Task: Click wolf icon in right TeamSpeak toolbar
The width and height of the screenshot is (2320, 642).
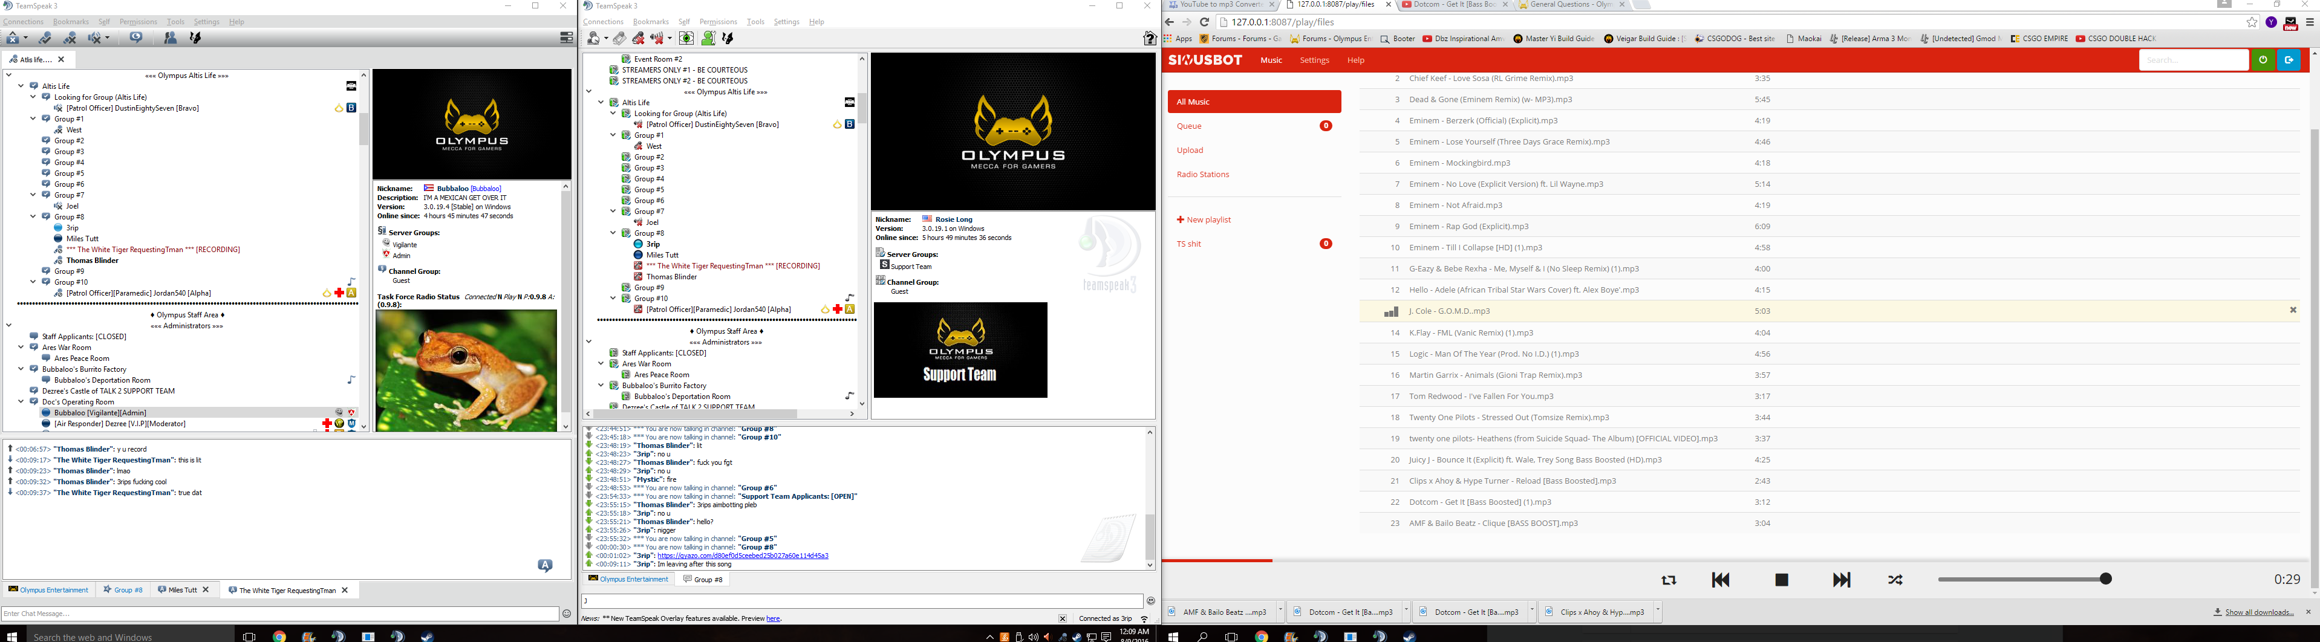Action: pos(728,39)
